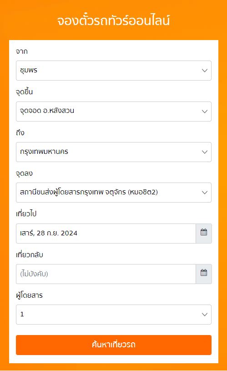Open calendar icon for เที่ยวกลับ date

204,274
